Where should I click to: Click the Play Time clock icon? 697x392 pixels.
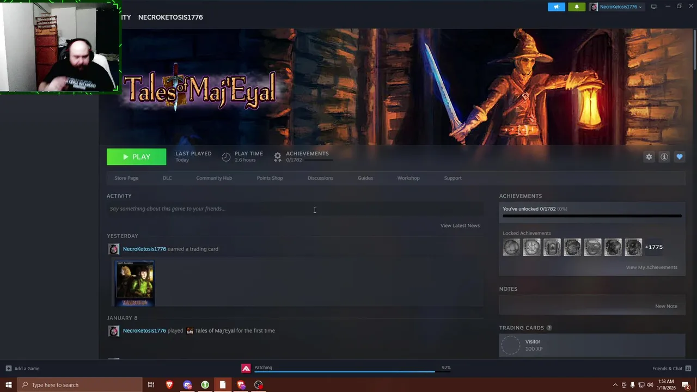click(226, 157)
